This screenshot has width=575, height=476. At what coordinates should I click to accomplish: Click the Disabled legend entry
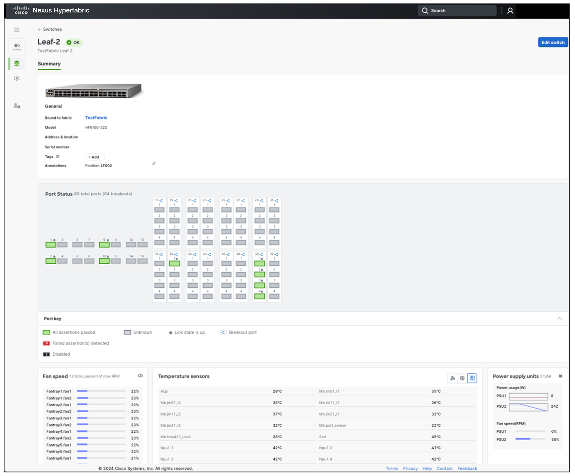tap(57, 354)
